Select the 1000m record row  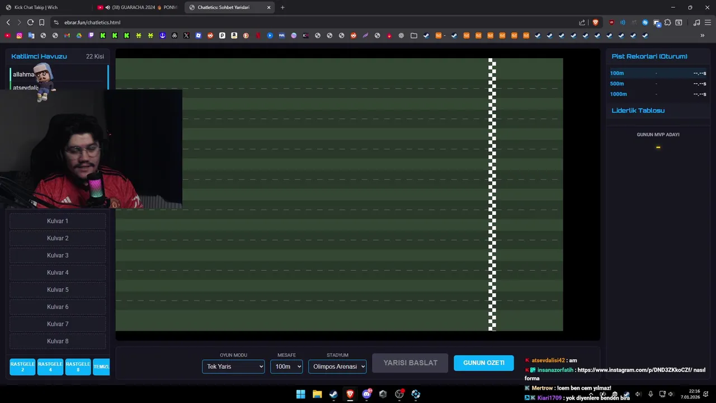click(658, 94)
